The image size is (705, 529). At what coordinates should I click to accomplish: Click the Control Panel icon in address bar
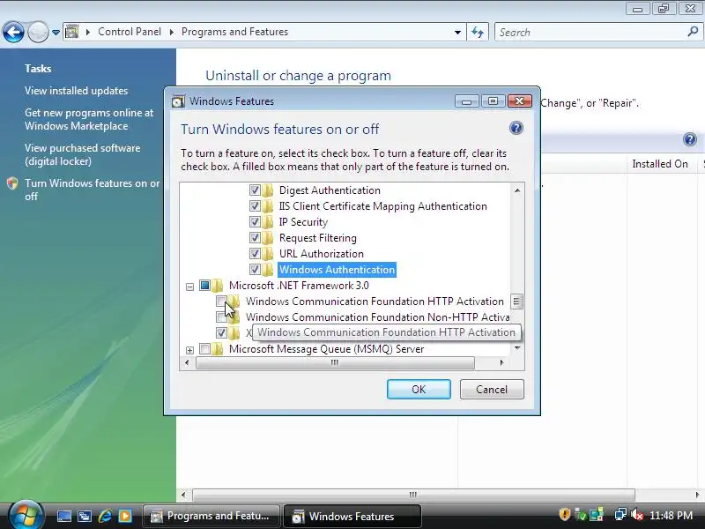pyautogui.click(x=72, y=32)
